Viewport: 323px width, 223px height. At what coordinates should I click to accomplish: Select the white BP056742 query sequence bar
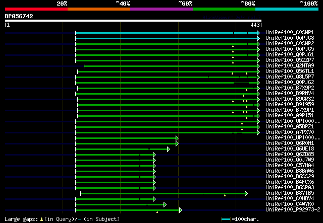tap(133, 21)
